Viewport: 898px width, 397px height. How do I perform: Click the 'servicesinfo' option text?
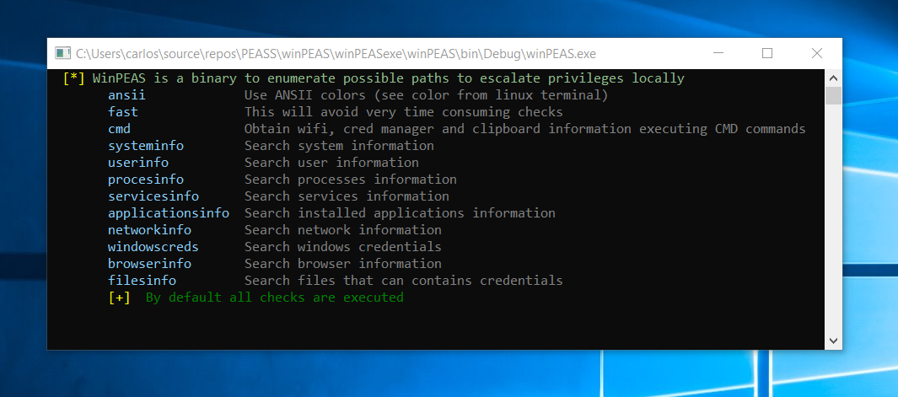pyautogui.click(x=153, y=196)
